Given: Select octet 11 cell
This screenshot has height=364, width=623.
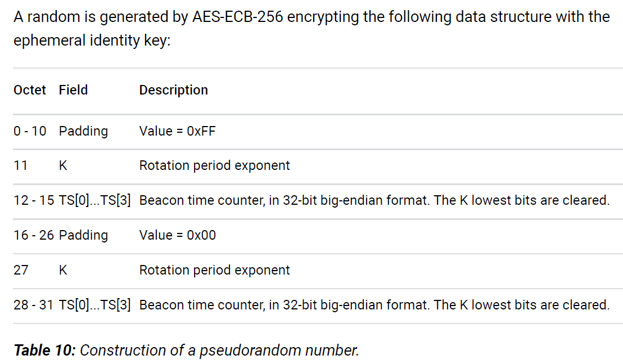Looking at the screenshot, I should [21, 165].
